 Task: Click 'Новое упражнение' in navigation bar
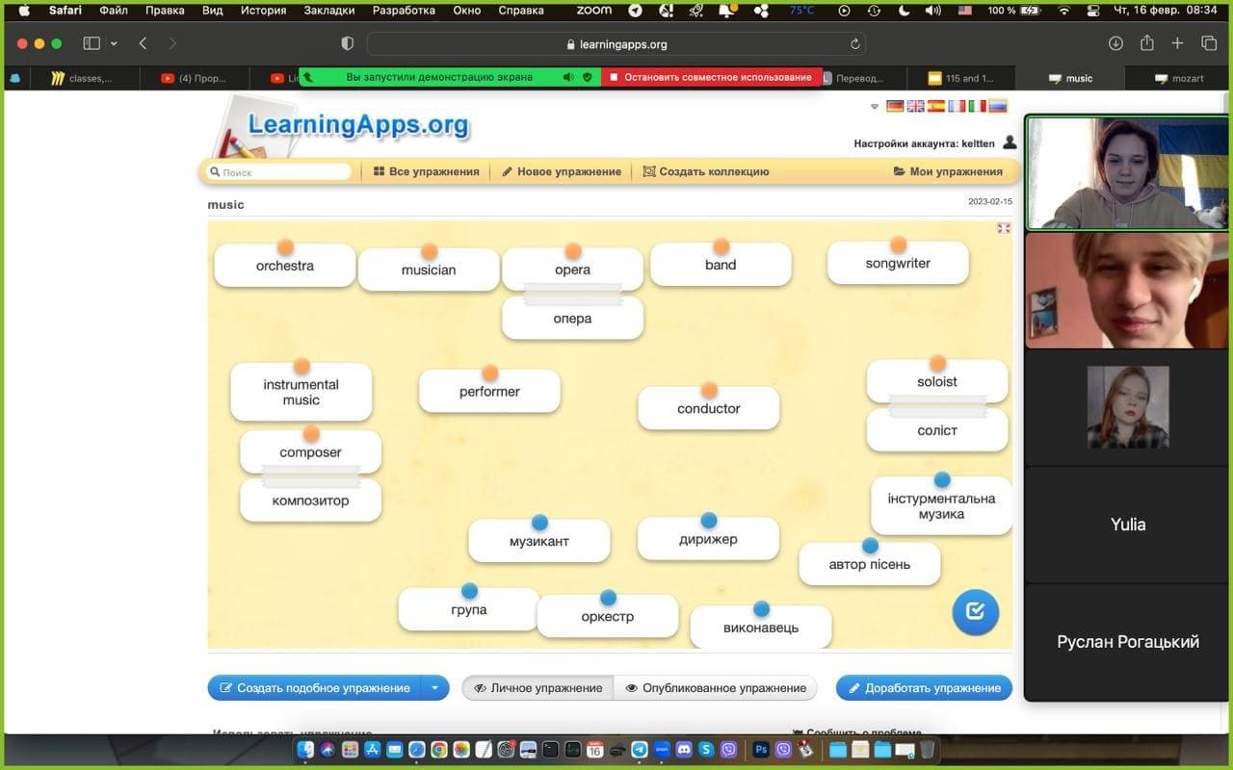tap(562, 171)
